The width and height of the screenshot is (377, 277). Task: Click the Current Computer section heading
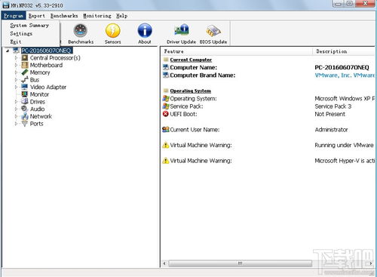(191, 60)
